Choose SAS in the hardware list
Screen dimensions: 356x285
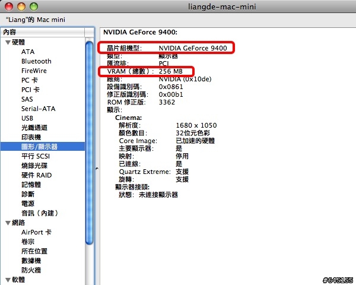(x=27, y=99)
